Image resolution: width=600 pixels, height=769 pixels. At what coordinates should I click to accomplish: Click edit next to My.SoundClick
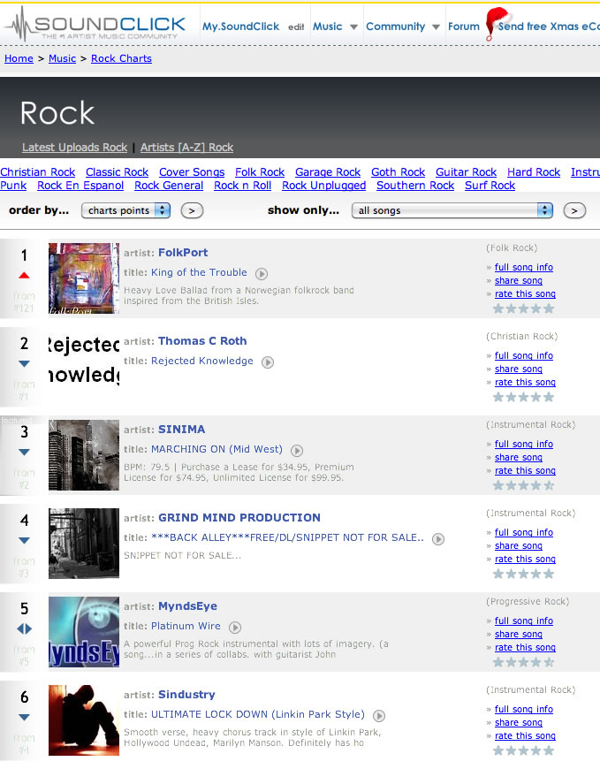(x=296, y=27)
